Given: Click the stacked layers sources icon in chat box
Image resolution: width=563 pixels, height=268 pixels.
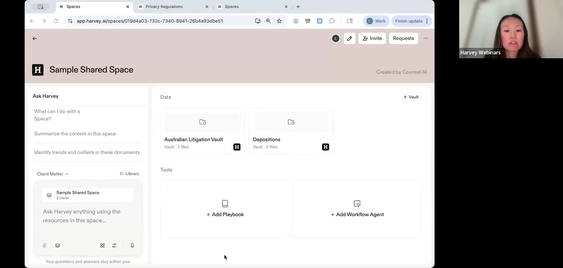Looking at the screenshot, I should [x=57, y=246].
